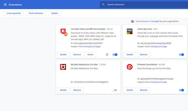
Task: Click the Load unpacked button
Action: [x=13, y=13]
